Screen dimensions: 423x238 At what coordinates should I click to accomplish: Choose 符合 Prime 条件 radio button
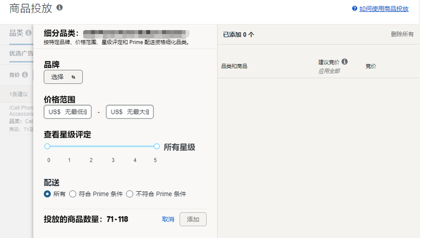tap(73, 194)
